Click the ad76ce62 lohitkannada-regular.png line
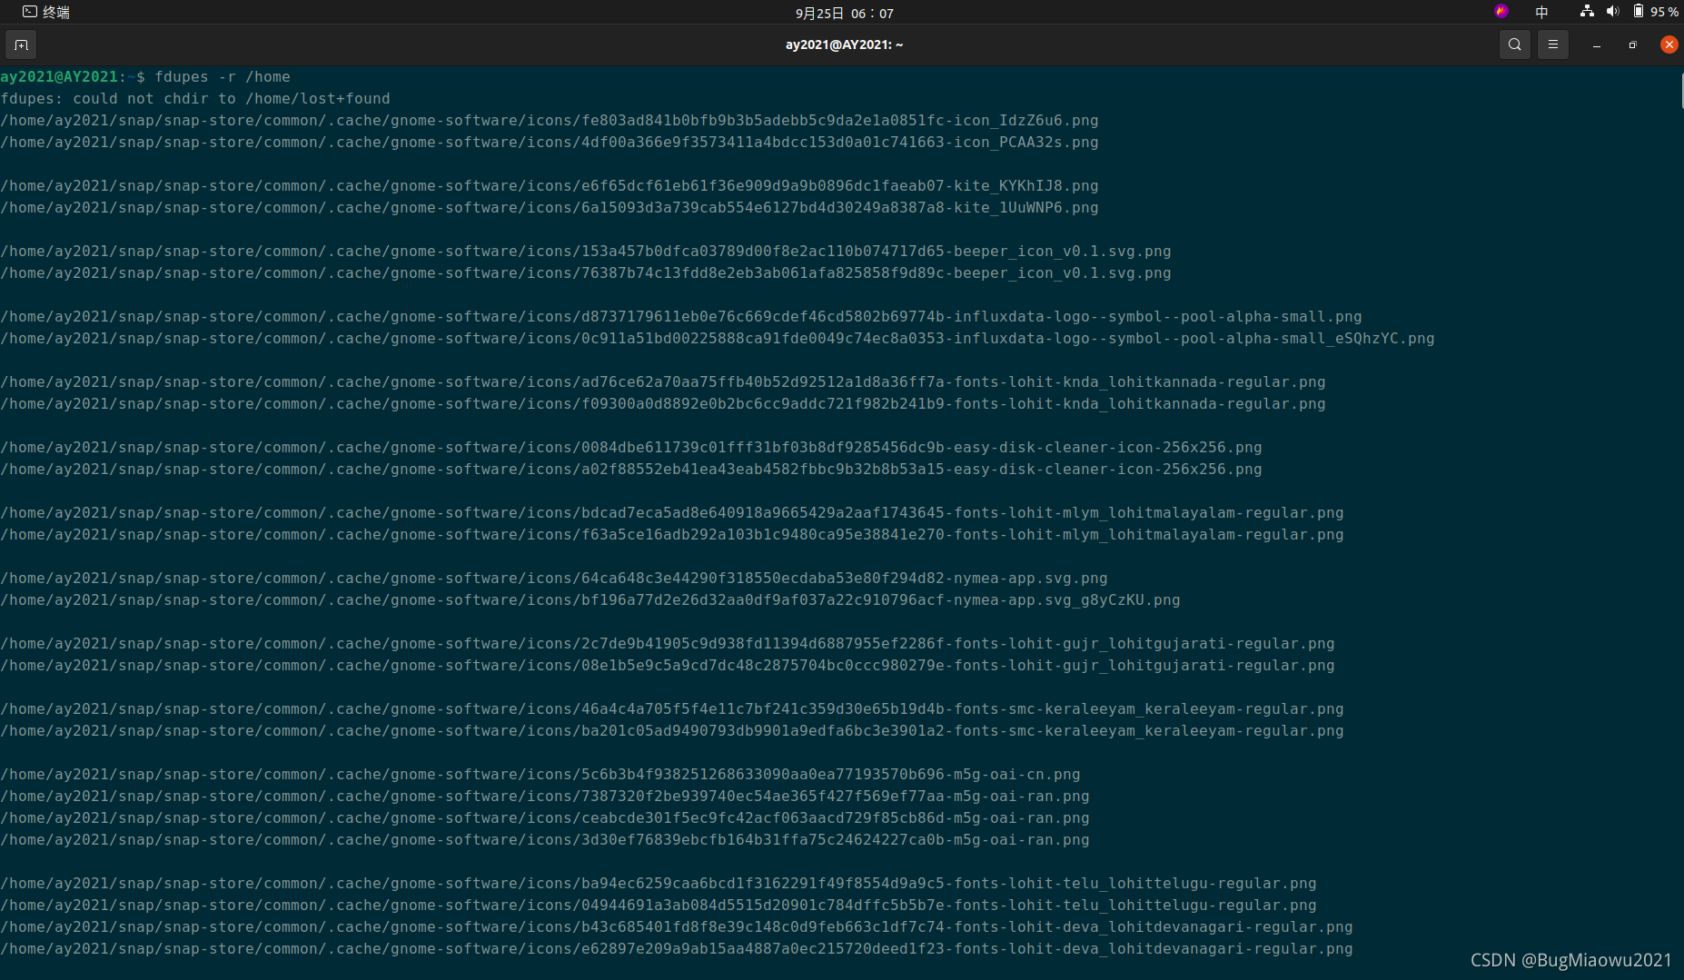 (663, 382)
